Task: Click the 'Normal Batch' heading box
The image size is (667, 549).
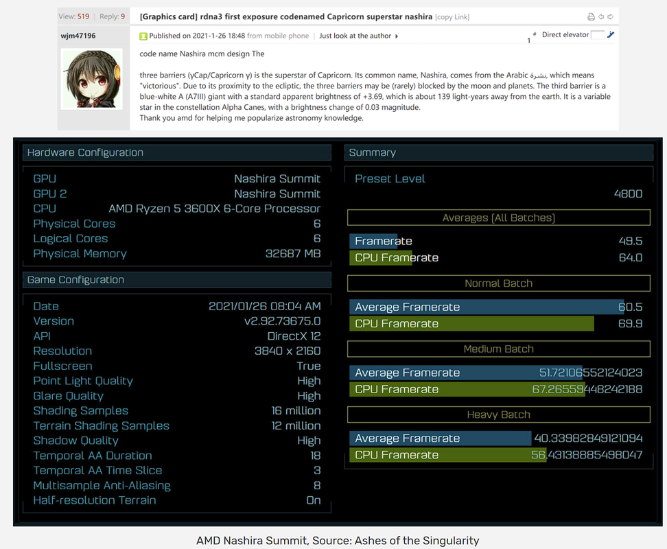Action: point(499,283)
